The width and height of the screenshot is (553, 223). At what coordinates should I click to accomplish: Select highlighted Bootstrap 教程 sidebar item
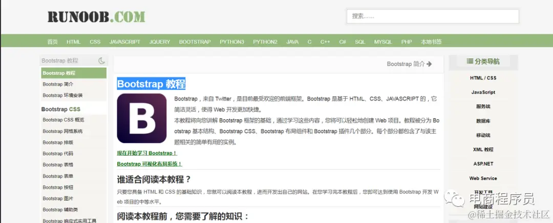[x=74, y=73]
